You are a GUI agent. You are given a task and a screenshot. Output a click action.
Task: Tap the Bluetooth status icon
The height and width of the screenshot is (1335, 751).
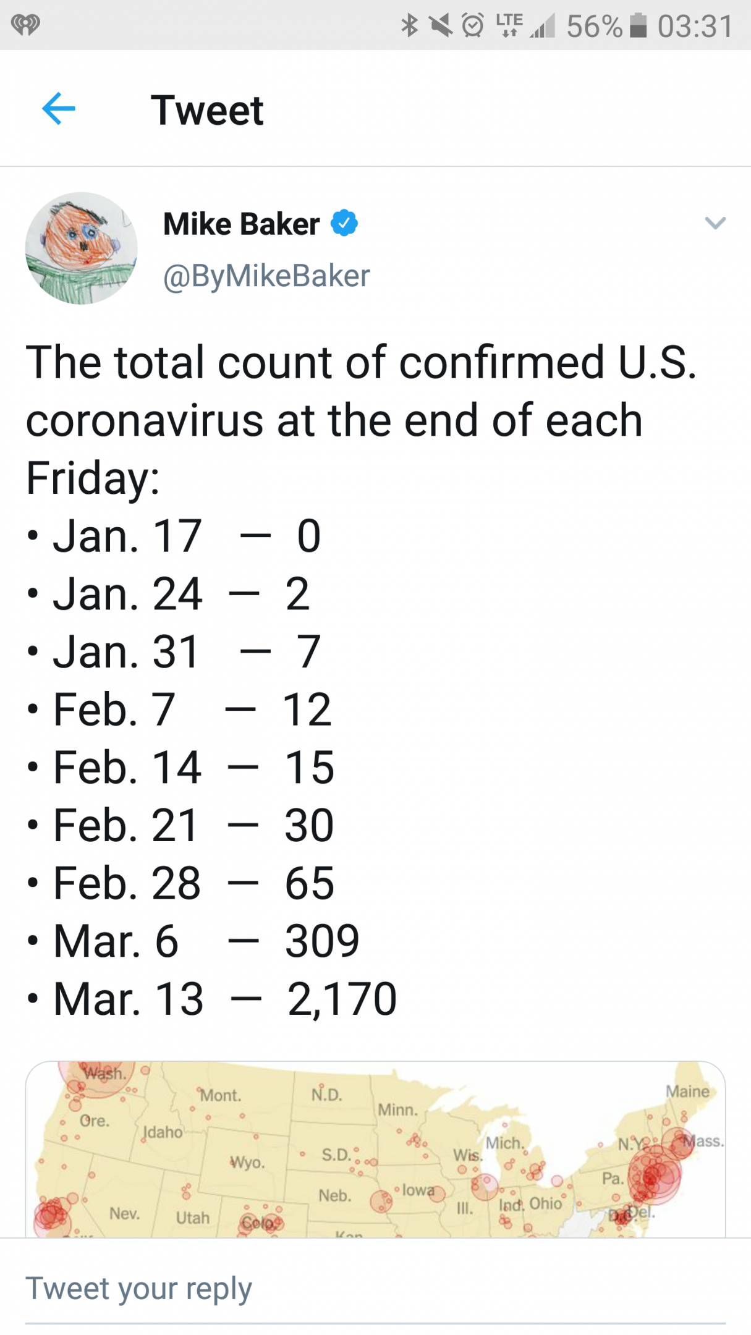point(409,25)
